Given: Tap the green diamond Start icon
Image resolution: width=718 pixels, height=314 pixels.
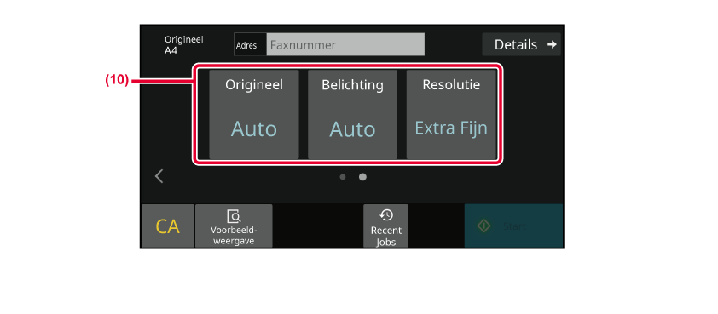Looking at the screenshot, I should tap(484, 226).
